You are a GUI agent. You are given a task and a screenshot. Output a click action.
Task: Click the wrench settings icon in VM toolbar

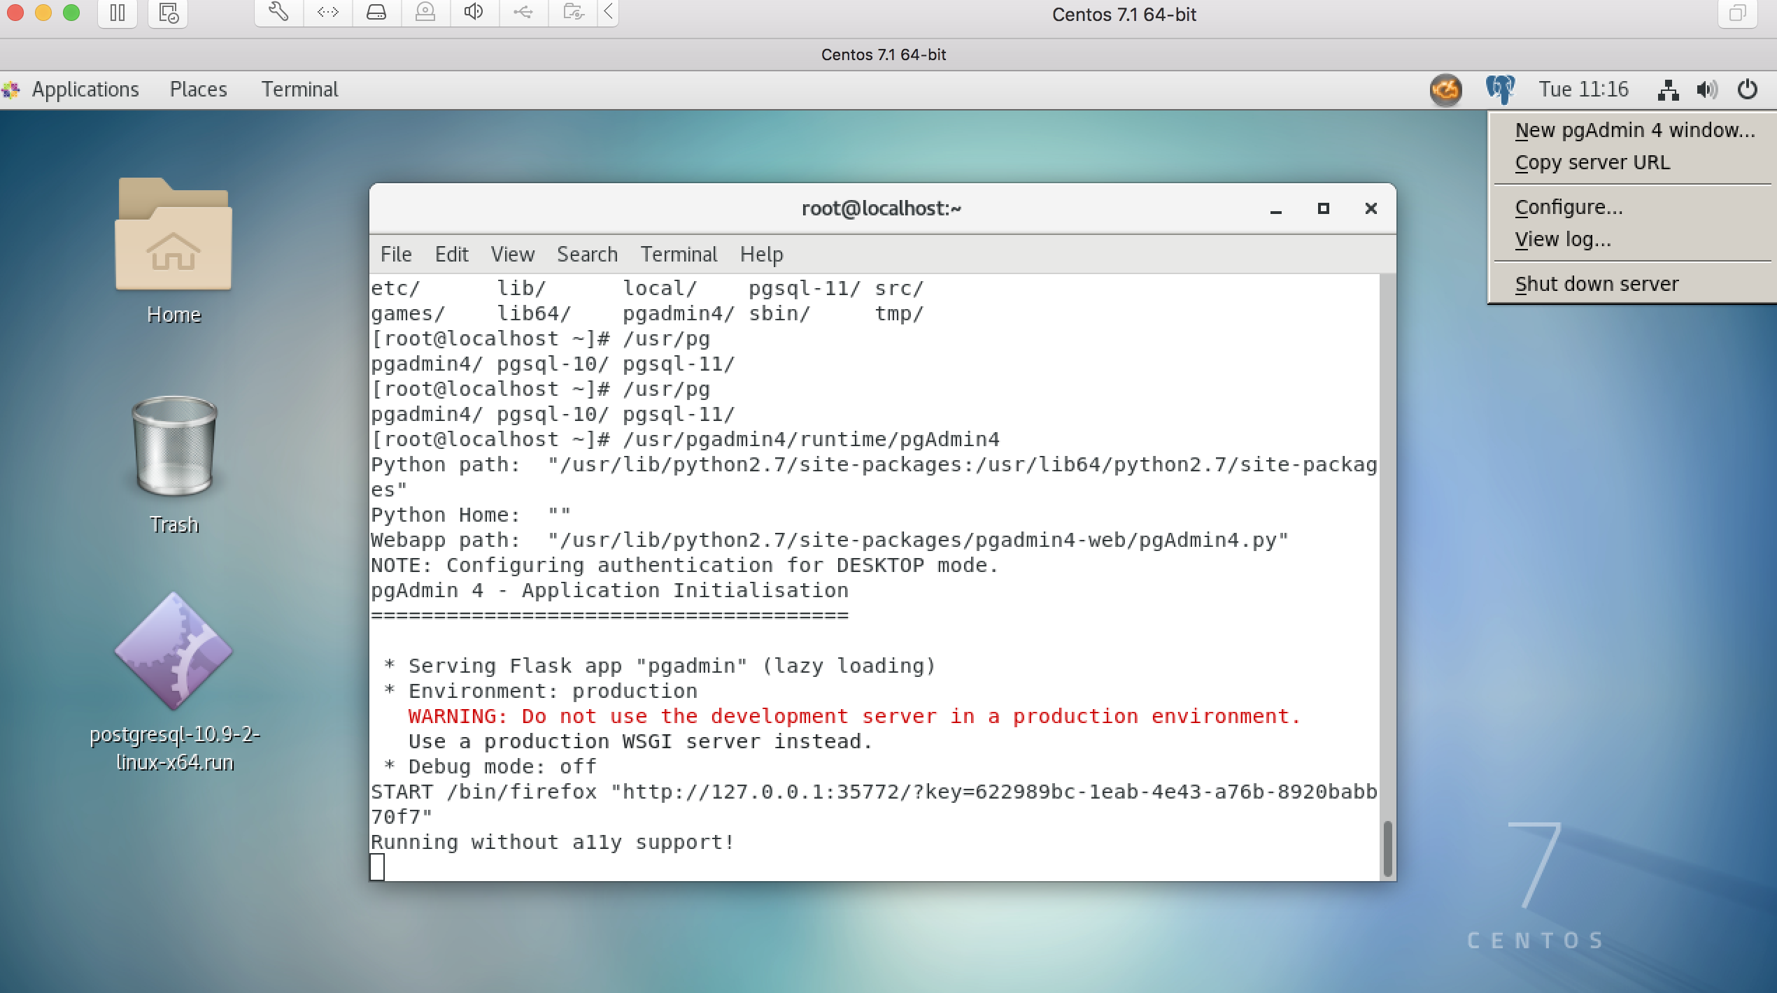[278, 13]
